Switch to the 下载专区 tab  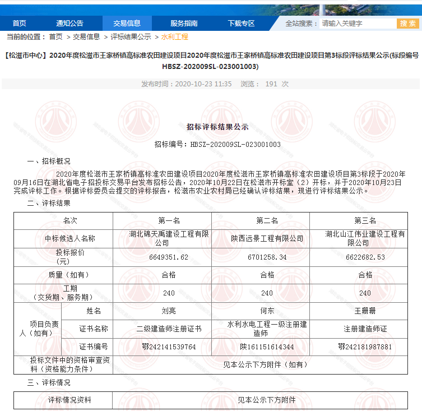tap(241, 23)
